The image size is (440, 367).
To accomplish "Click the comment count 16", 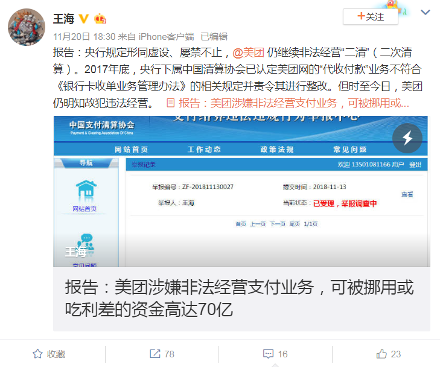I will pyautogui.click(x=282, y=354).
